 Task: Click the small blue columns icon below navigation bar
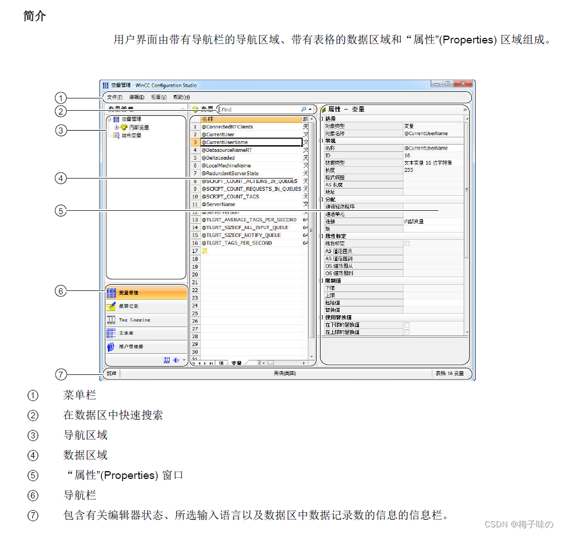tap(167, 360)
